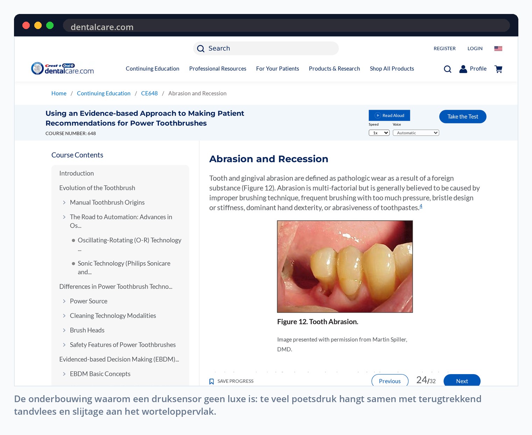Open the shopping cart icon
This screenshot has height=435, width=532.
pyautogui.click(x=498, y=69)
